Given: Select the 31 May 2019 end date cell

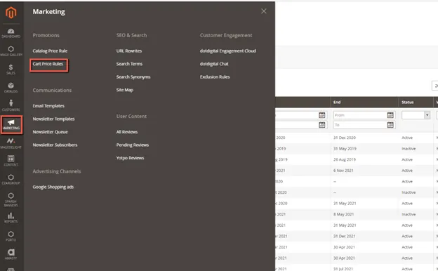Looking at the screenshot, I should tap(345, 149).
